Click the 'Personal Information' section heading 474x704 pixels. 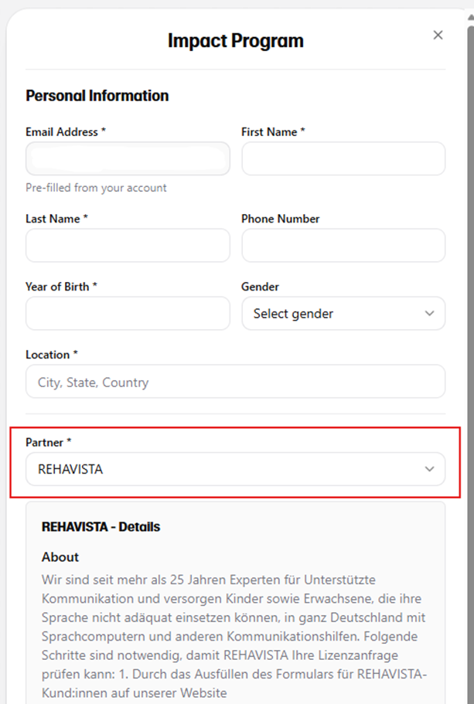click(97, 96)
